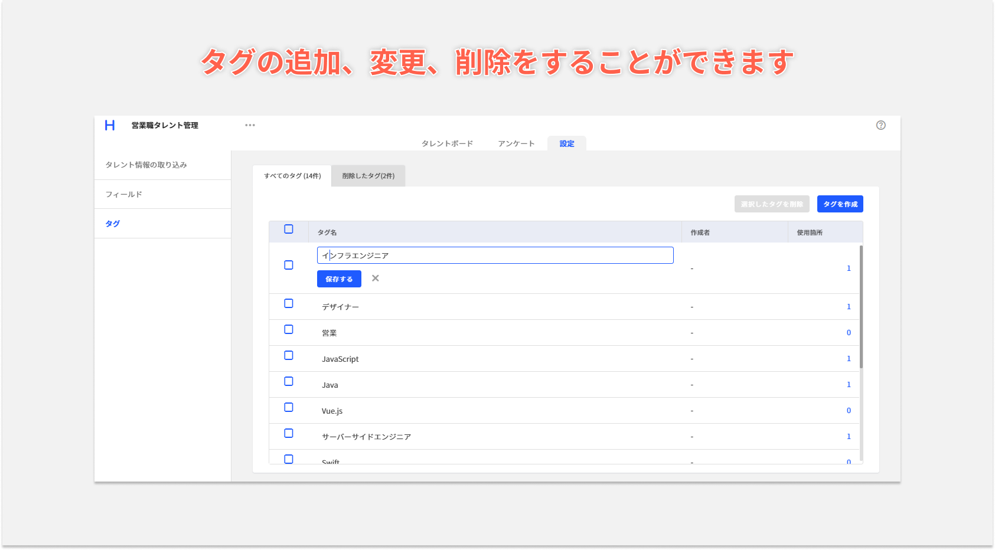This screenshot has width=995, height=550.
Task: Click the タグを作成 button
Action: pos(840,204)
